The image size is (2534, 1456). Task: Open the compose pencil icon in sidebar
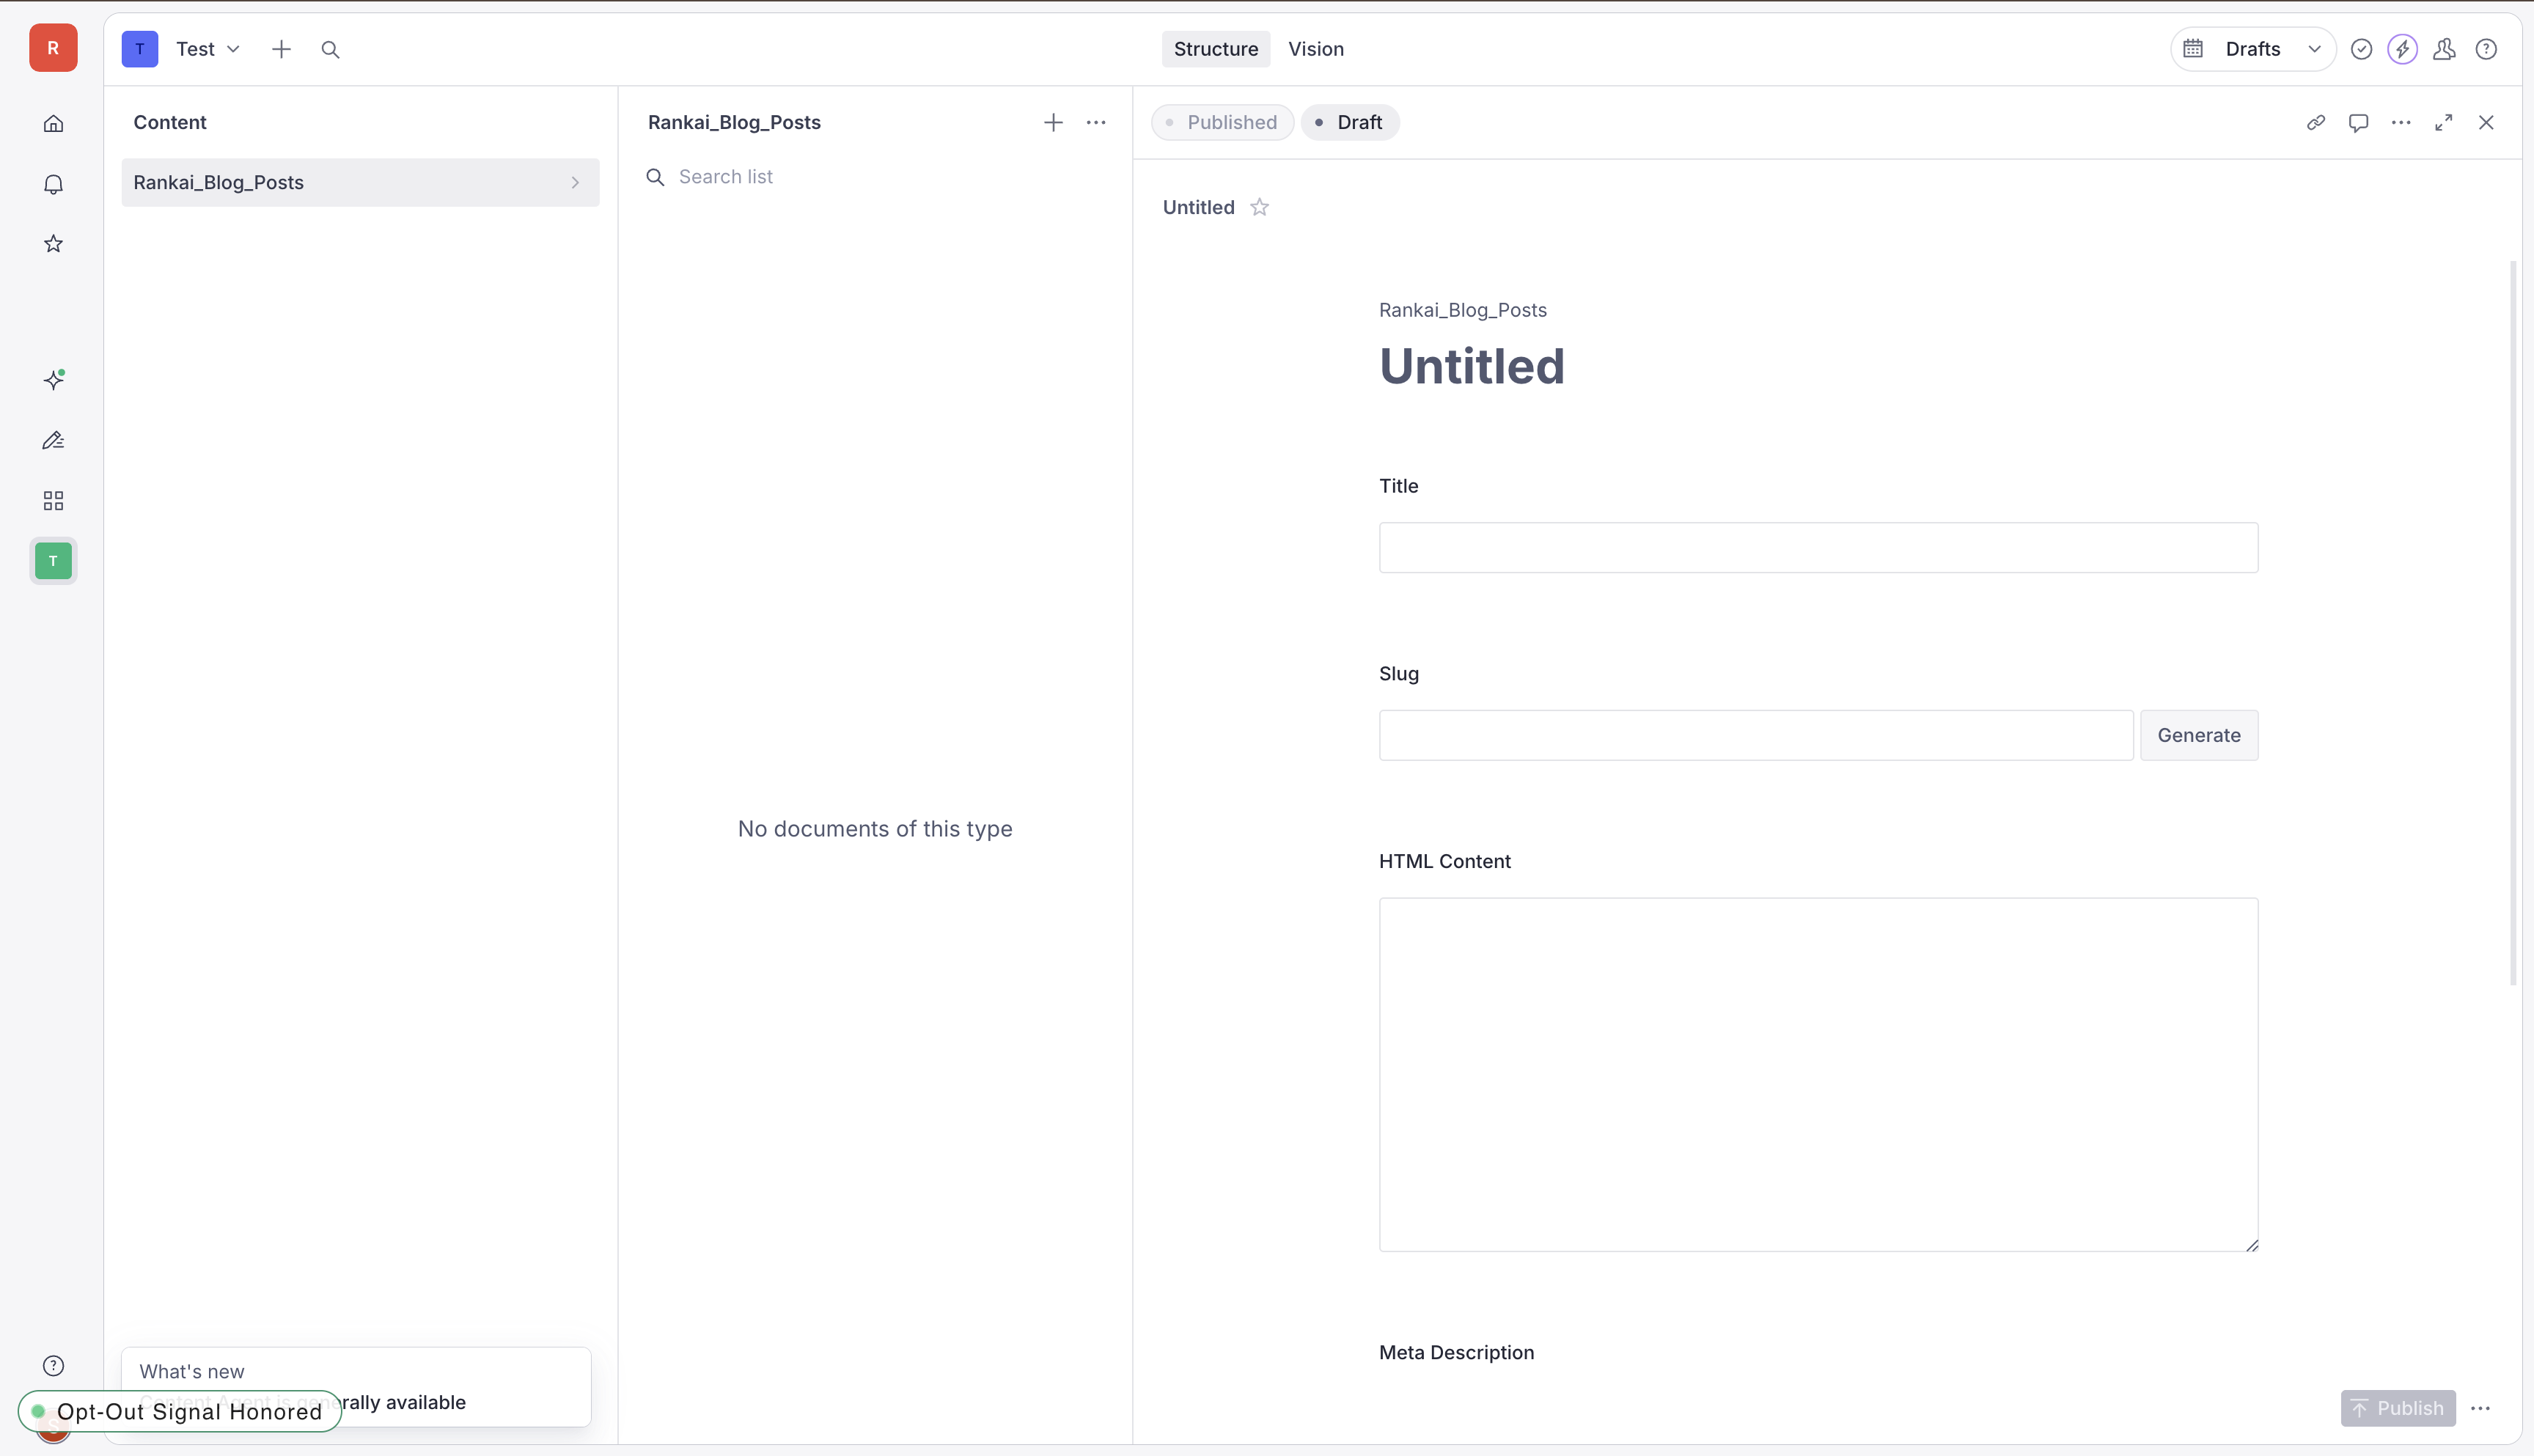pyautogui.click(x=52, y=440)
